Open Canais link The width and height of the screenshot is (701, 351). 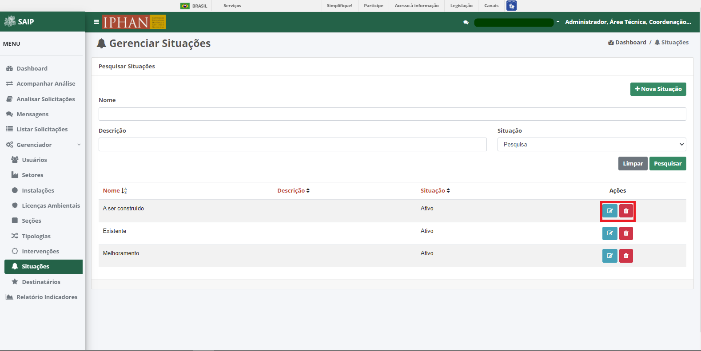click(491, 6)
